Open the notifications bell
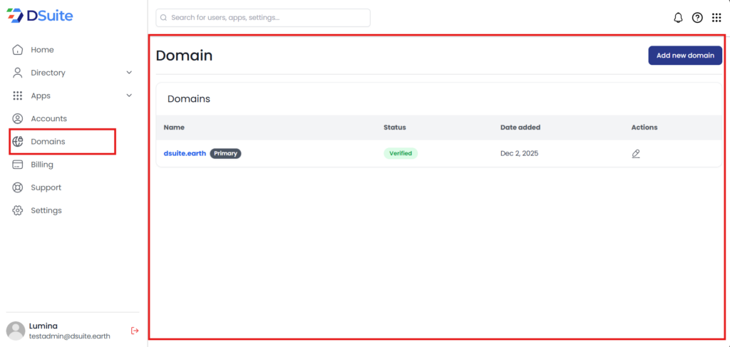The image size is (730, 347). coord(678,18)
